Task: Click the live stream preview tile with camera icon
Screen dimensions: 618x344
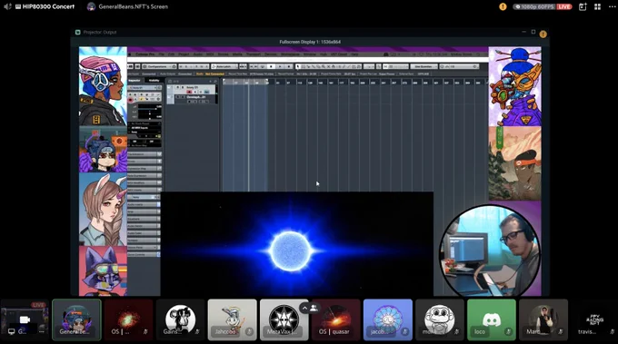Action: 25,319
